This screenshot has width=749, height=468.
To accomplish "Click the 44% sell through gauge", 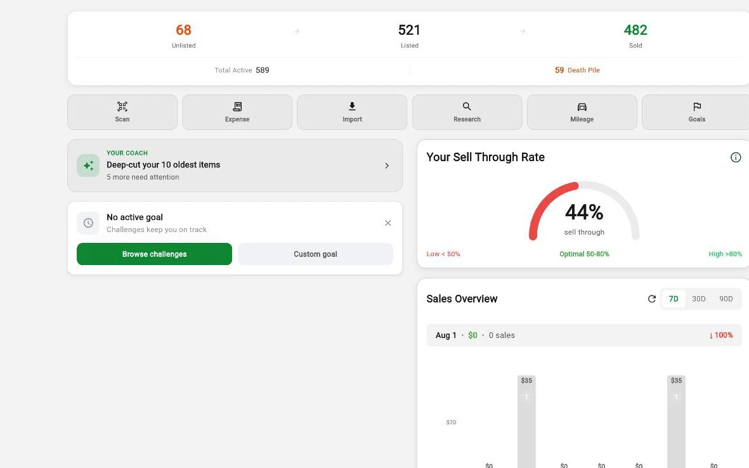I will click(584, 211).
